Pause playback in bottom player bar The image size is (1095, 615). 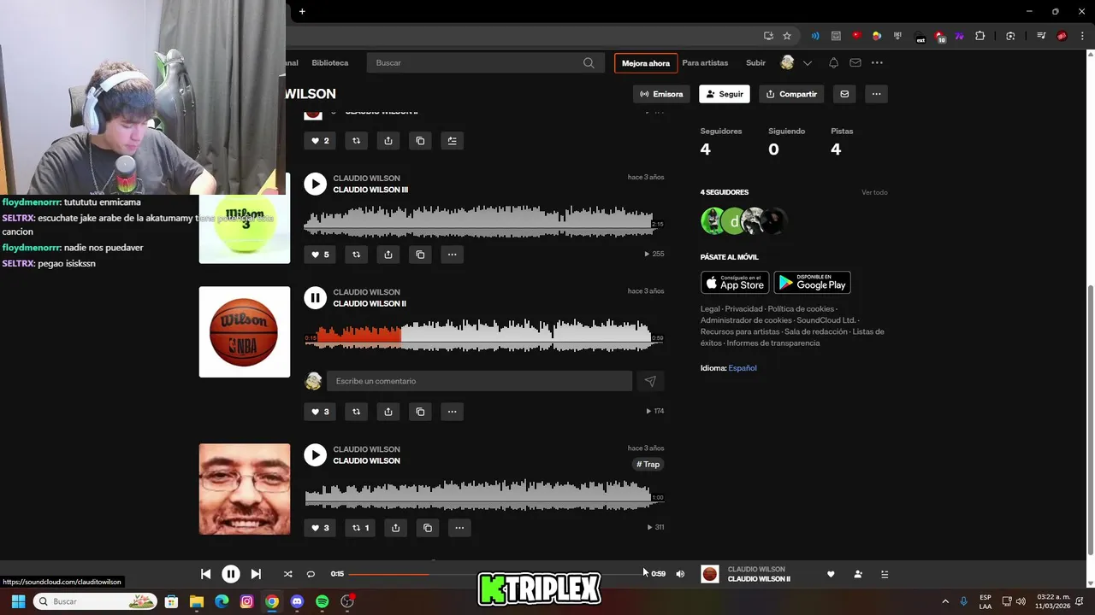pos(231,574)
